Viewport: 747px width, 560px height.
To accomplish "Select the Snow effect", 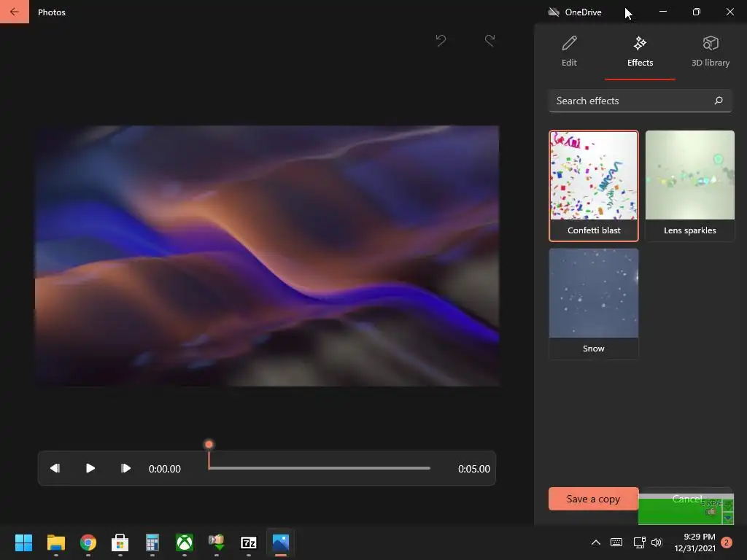I will click(x=594, y=304).
